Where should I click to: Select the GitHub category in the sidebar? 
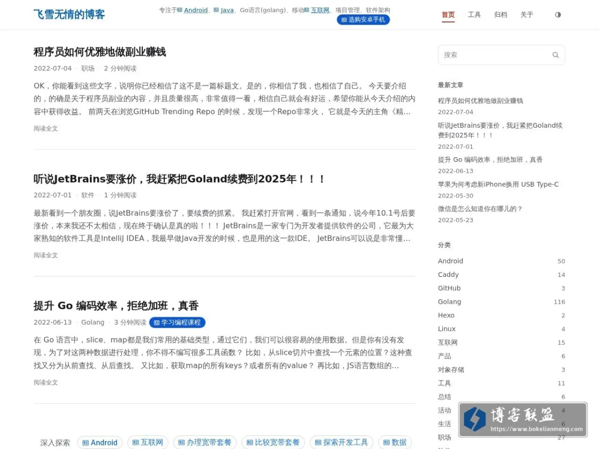pos(449,288)
